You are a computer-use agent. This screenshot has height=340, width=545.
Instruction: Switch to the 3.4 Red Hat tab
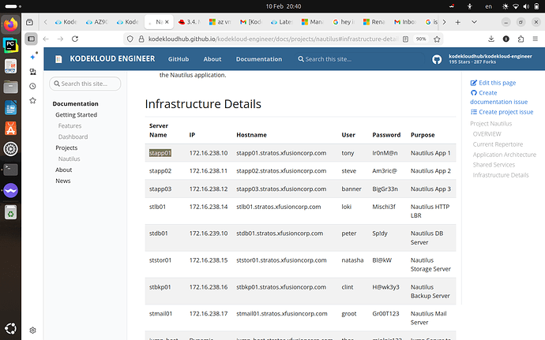[x=189, y=22]
